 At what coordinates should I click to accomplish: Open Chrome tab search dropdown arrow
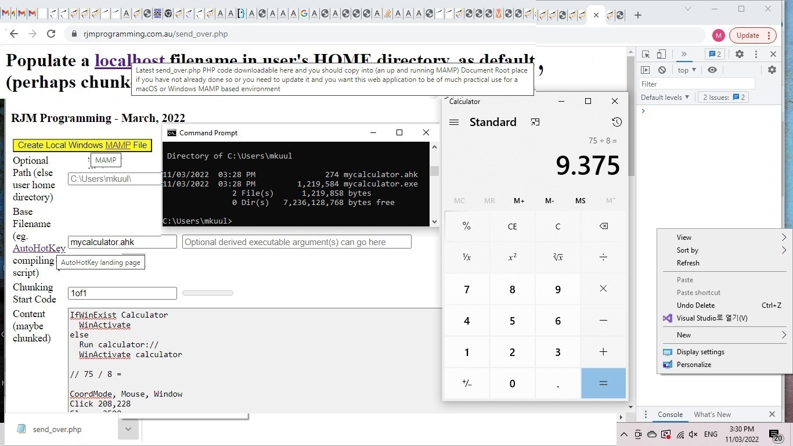[x=687, y=9]
